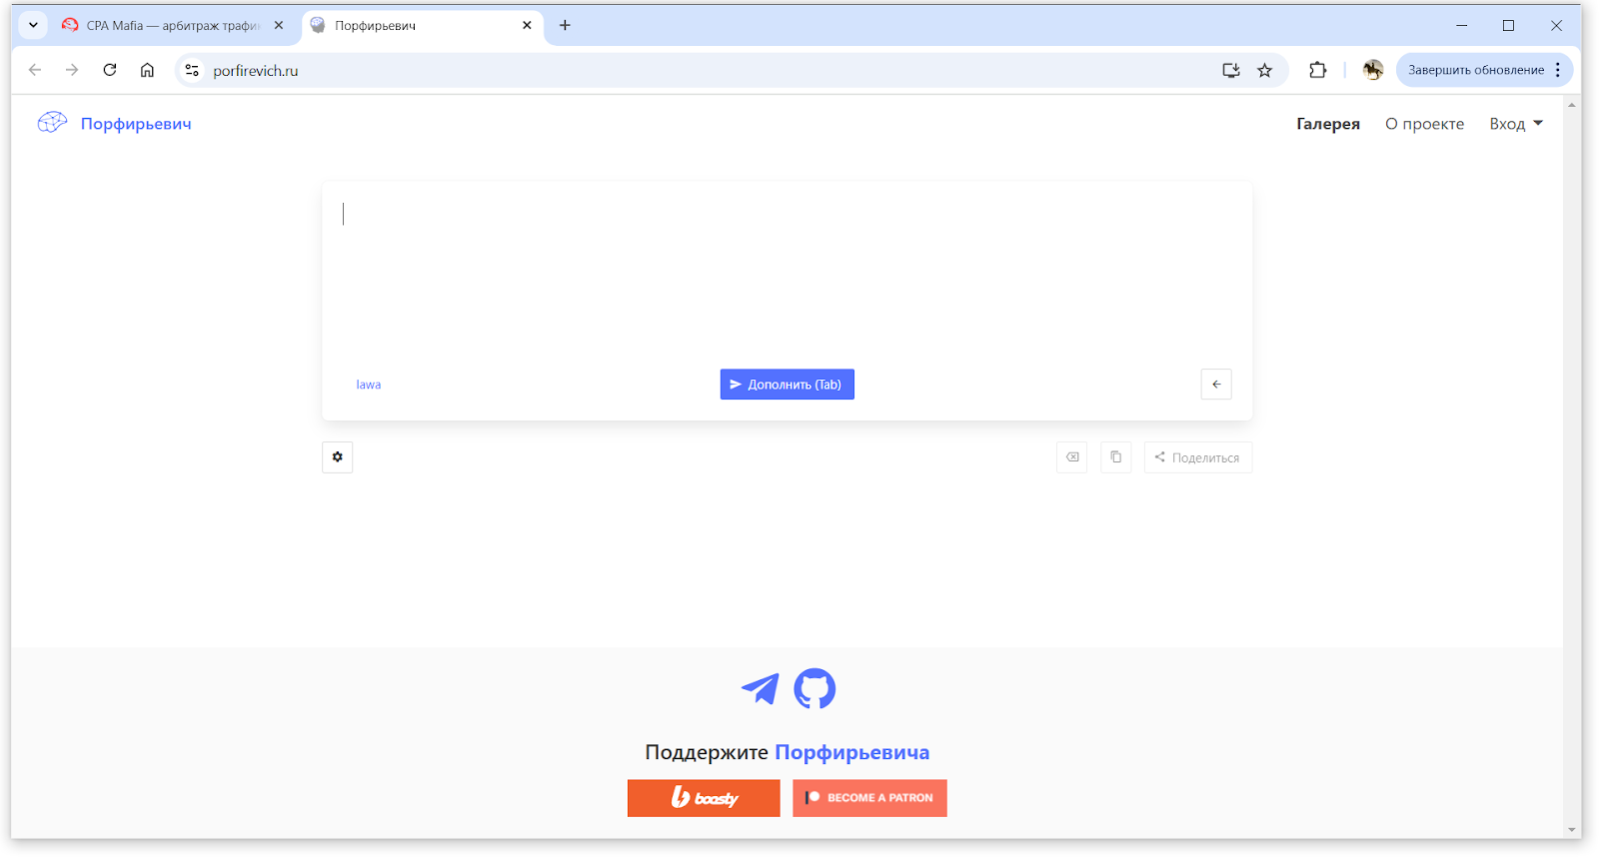Viewport: 1599px width, 857px height.
Task: Expand the Вход dropdown menu
Action: (x=1516, y=124)
